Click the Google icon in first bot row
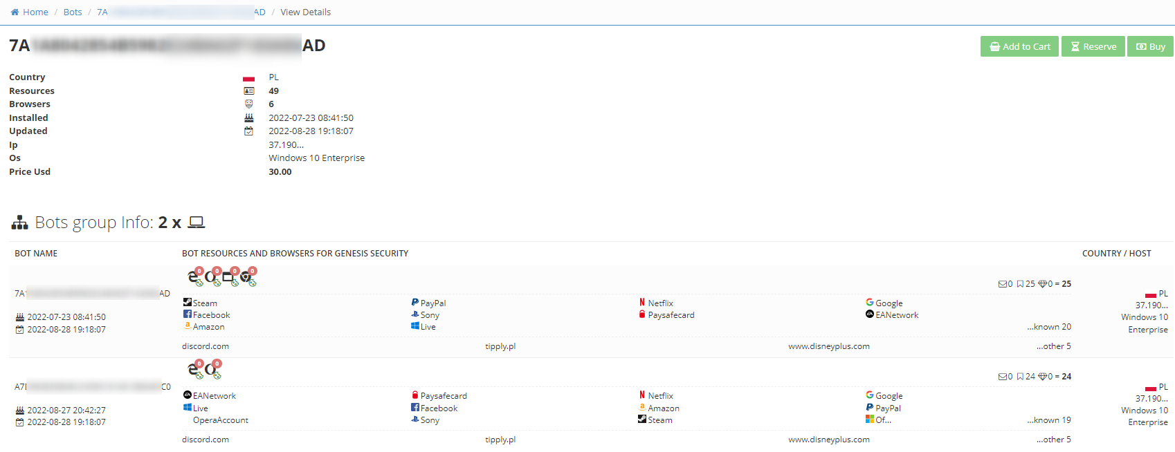Screen dimensions: 1175x452 point(870,302)
